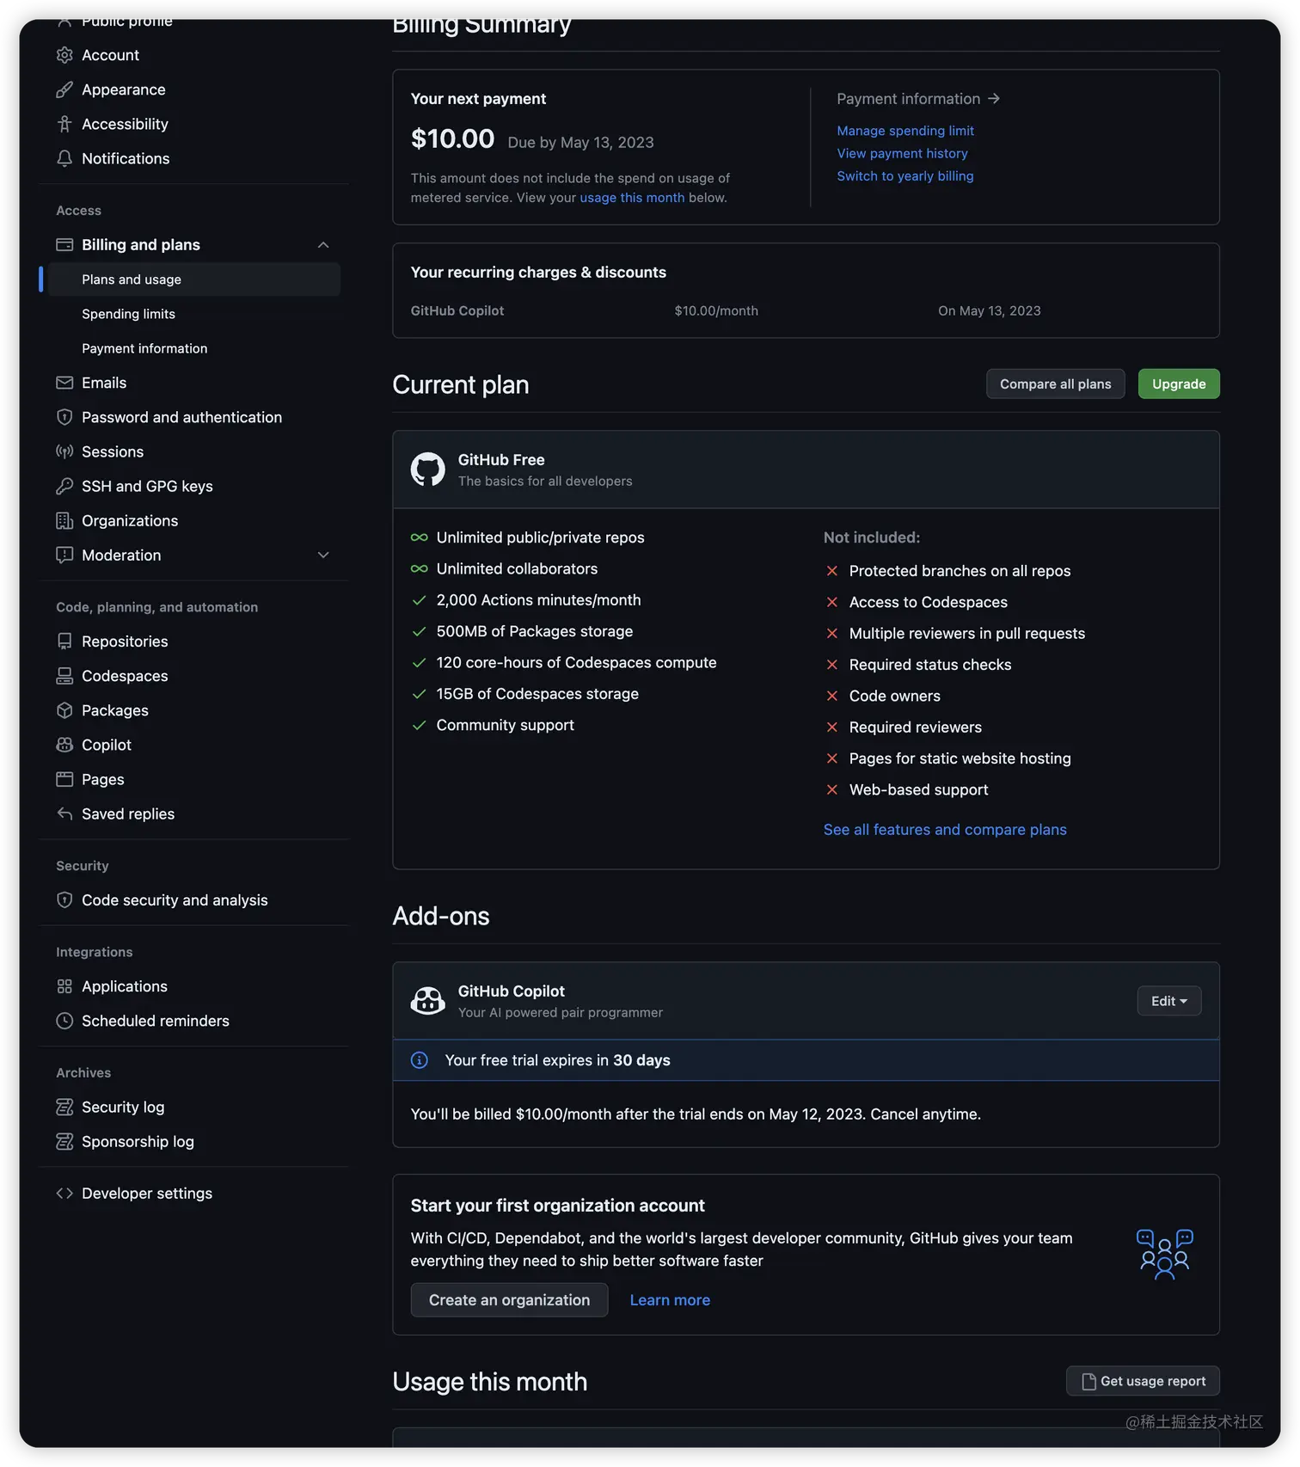This screenshot has height=1467, width=1300.
Task: Open Spending limits page
Action: coord(128,314)
